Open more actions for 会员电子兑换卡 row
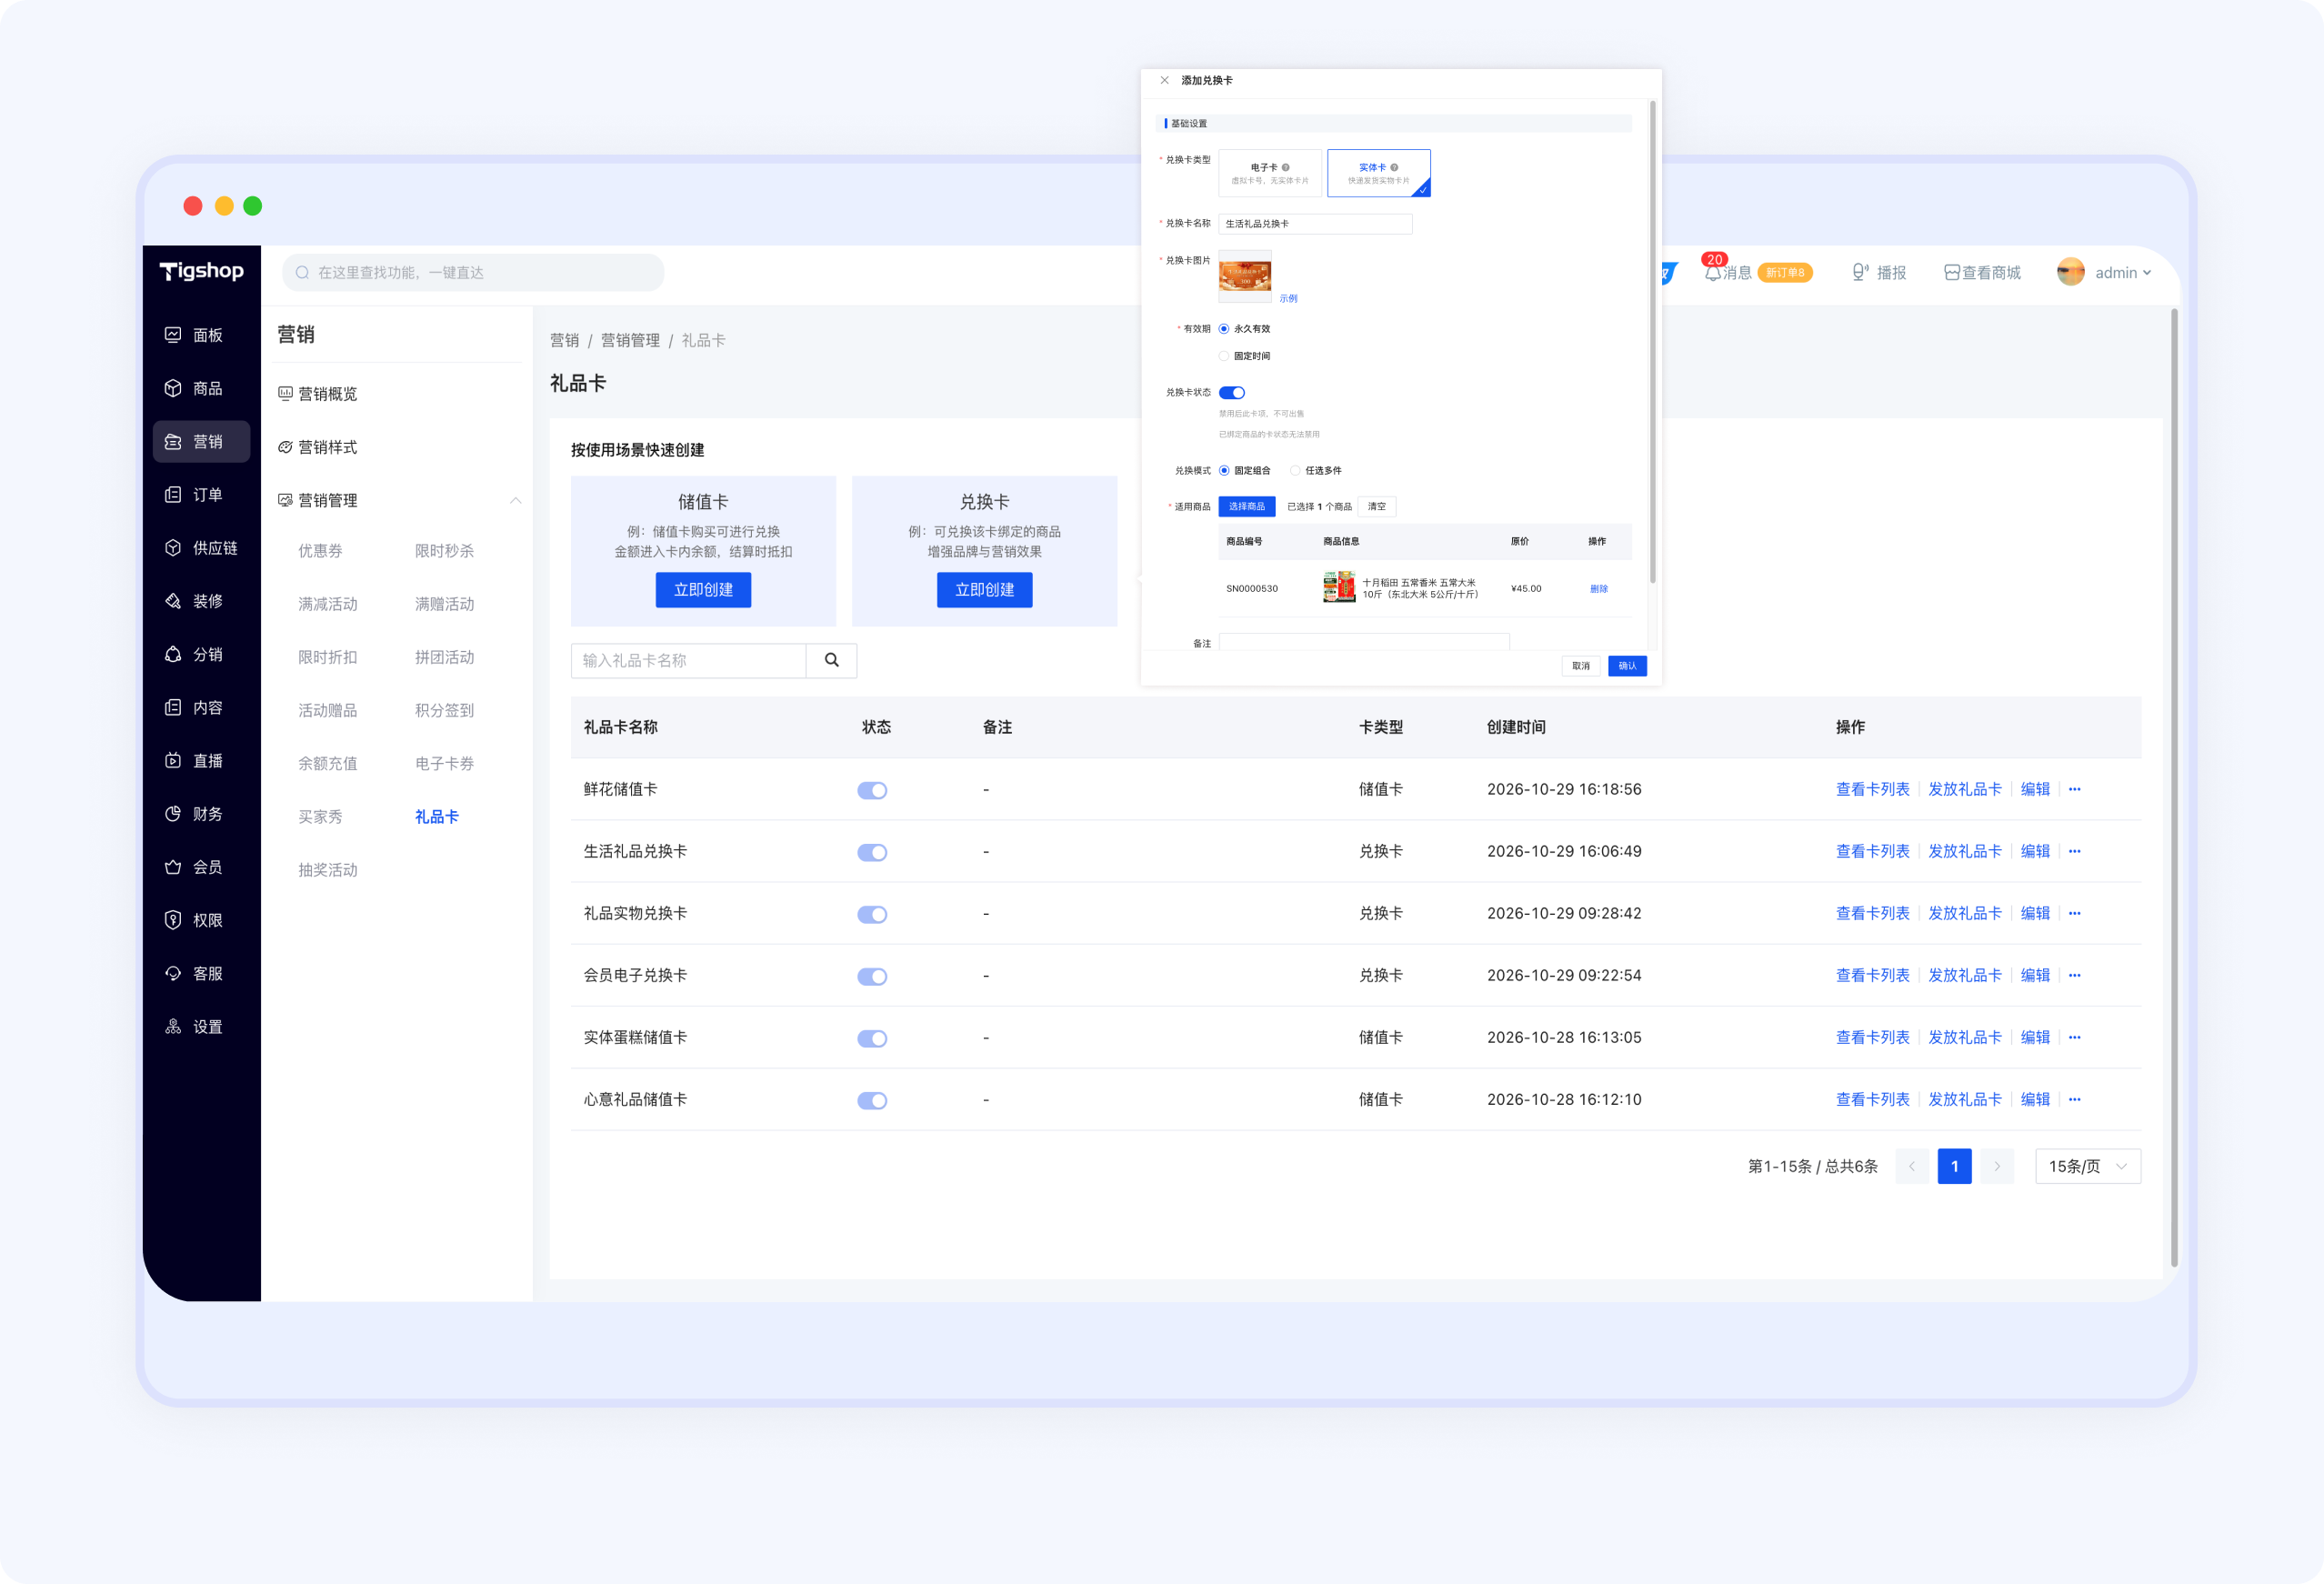Viewport: 2324px width, 1584px height. (x=2075, y=975)
